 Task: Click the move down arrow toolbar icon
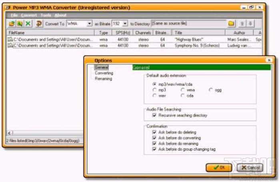[250, 23]
